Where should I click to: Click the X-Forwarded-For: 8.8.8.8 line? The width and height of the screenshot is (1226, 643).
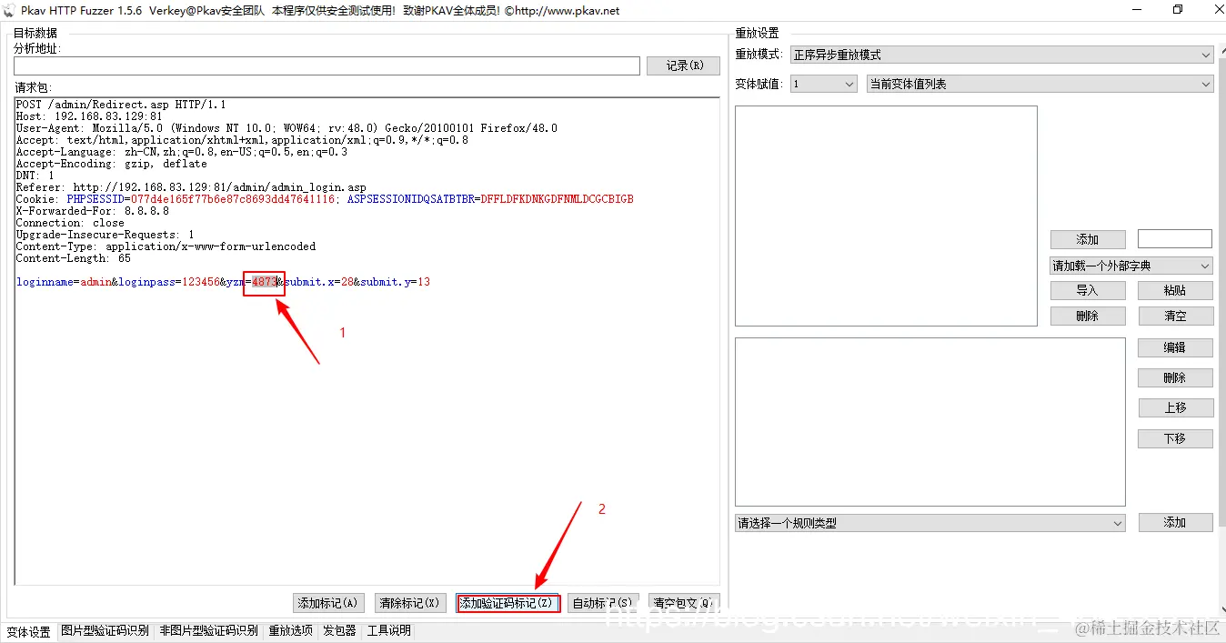pos(92,211)
